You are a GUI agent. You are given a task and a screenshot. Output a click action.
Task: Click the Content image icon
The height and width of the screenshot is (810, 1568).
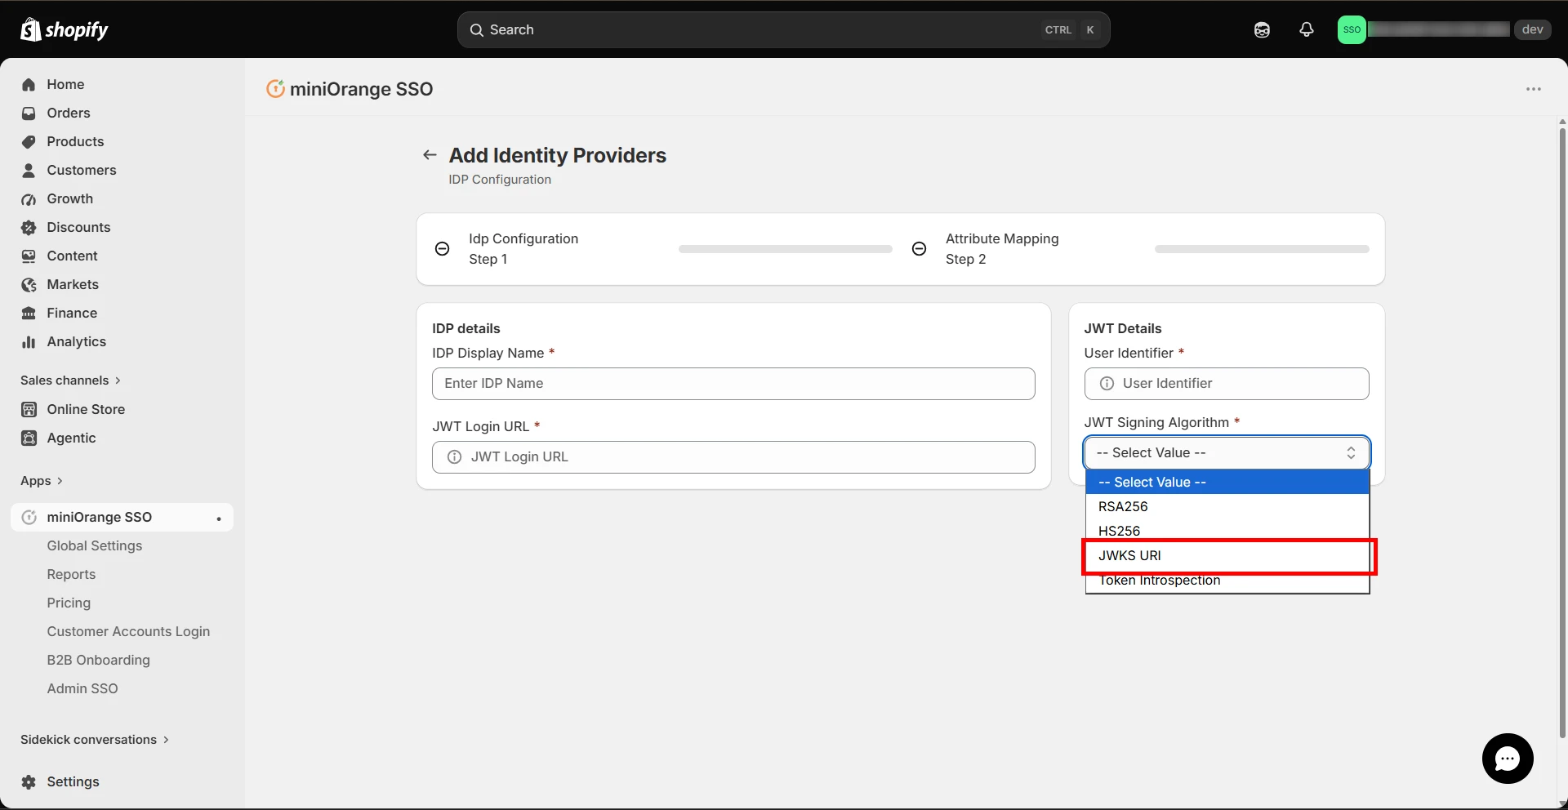(x=29, y=256)
